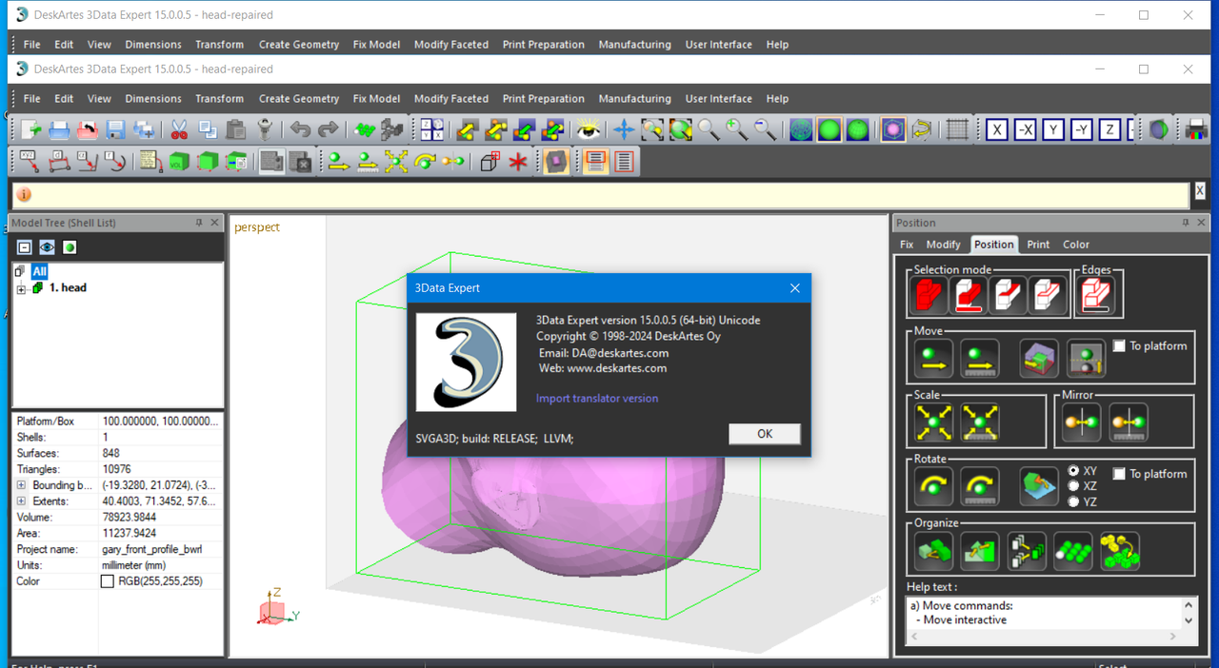Select the 1. head item in Model Tree
Image resolution: width=1219 pixels, height=668 pixels.
click(x=68, y=287)
